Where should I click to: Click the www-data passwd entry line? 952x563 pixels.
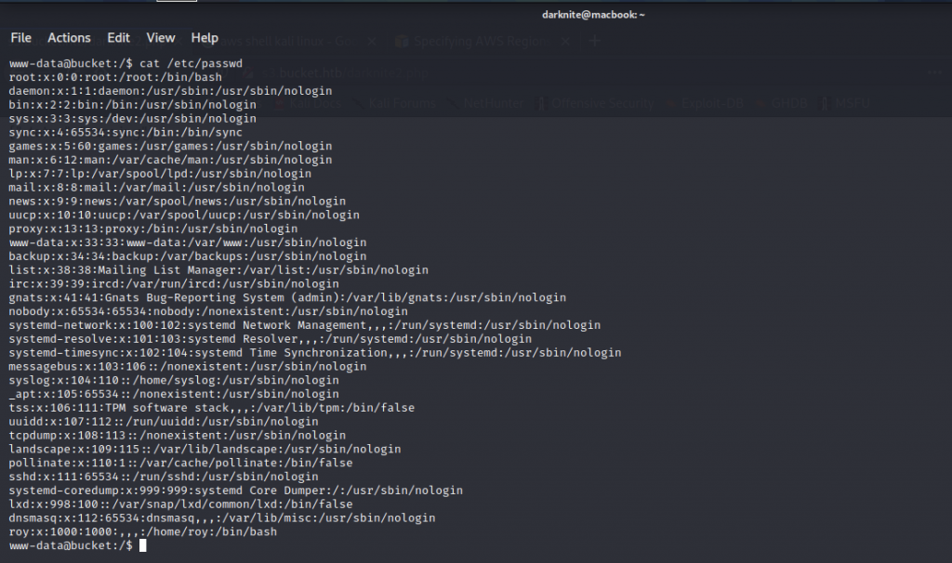pos(187,242)
